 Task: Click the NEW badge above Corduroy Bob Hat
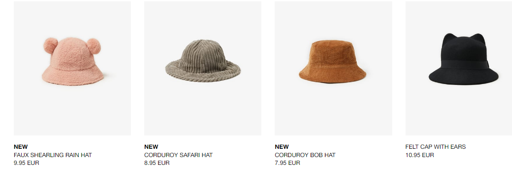[282, 147]
